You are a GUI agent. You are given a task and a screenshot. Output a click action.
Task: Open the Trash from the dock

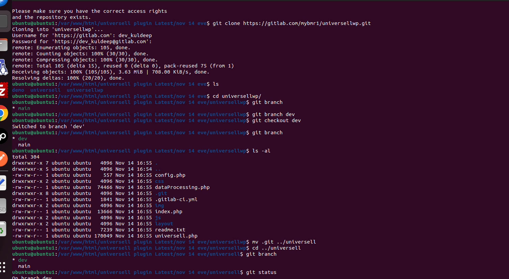(3, 229)
